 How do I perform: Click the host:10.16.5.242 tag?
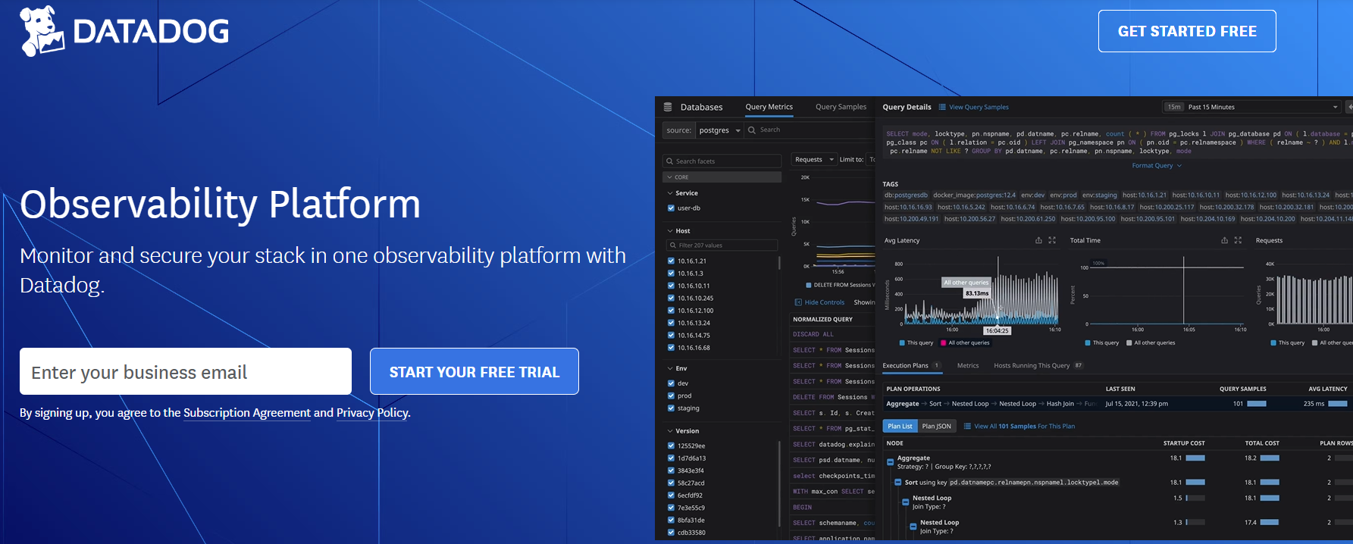[x=961, y=207]
